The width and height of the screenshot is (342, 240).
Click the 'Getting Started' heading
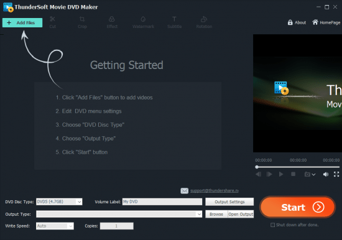tap(126, 65)
